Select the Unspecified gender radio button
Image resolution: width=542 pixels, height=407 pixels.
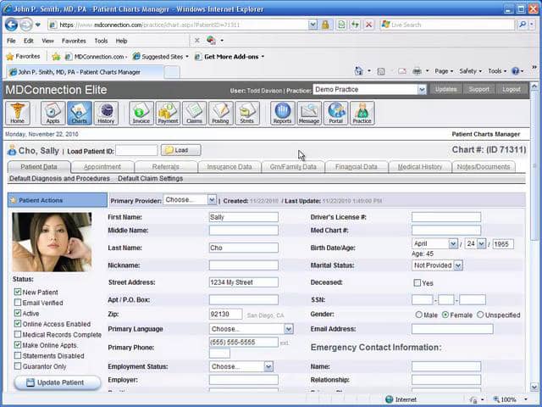[x=480, y=315]
